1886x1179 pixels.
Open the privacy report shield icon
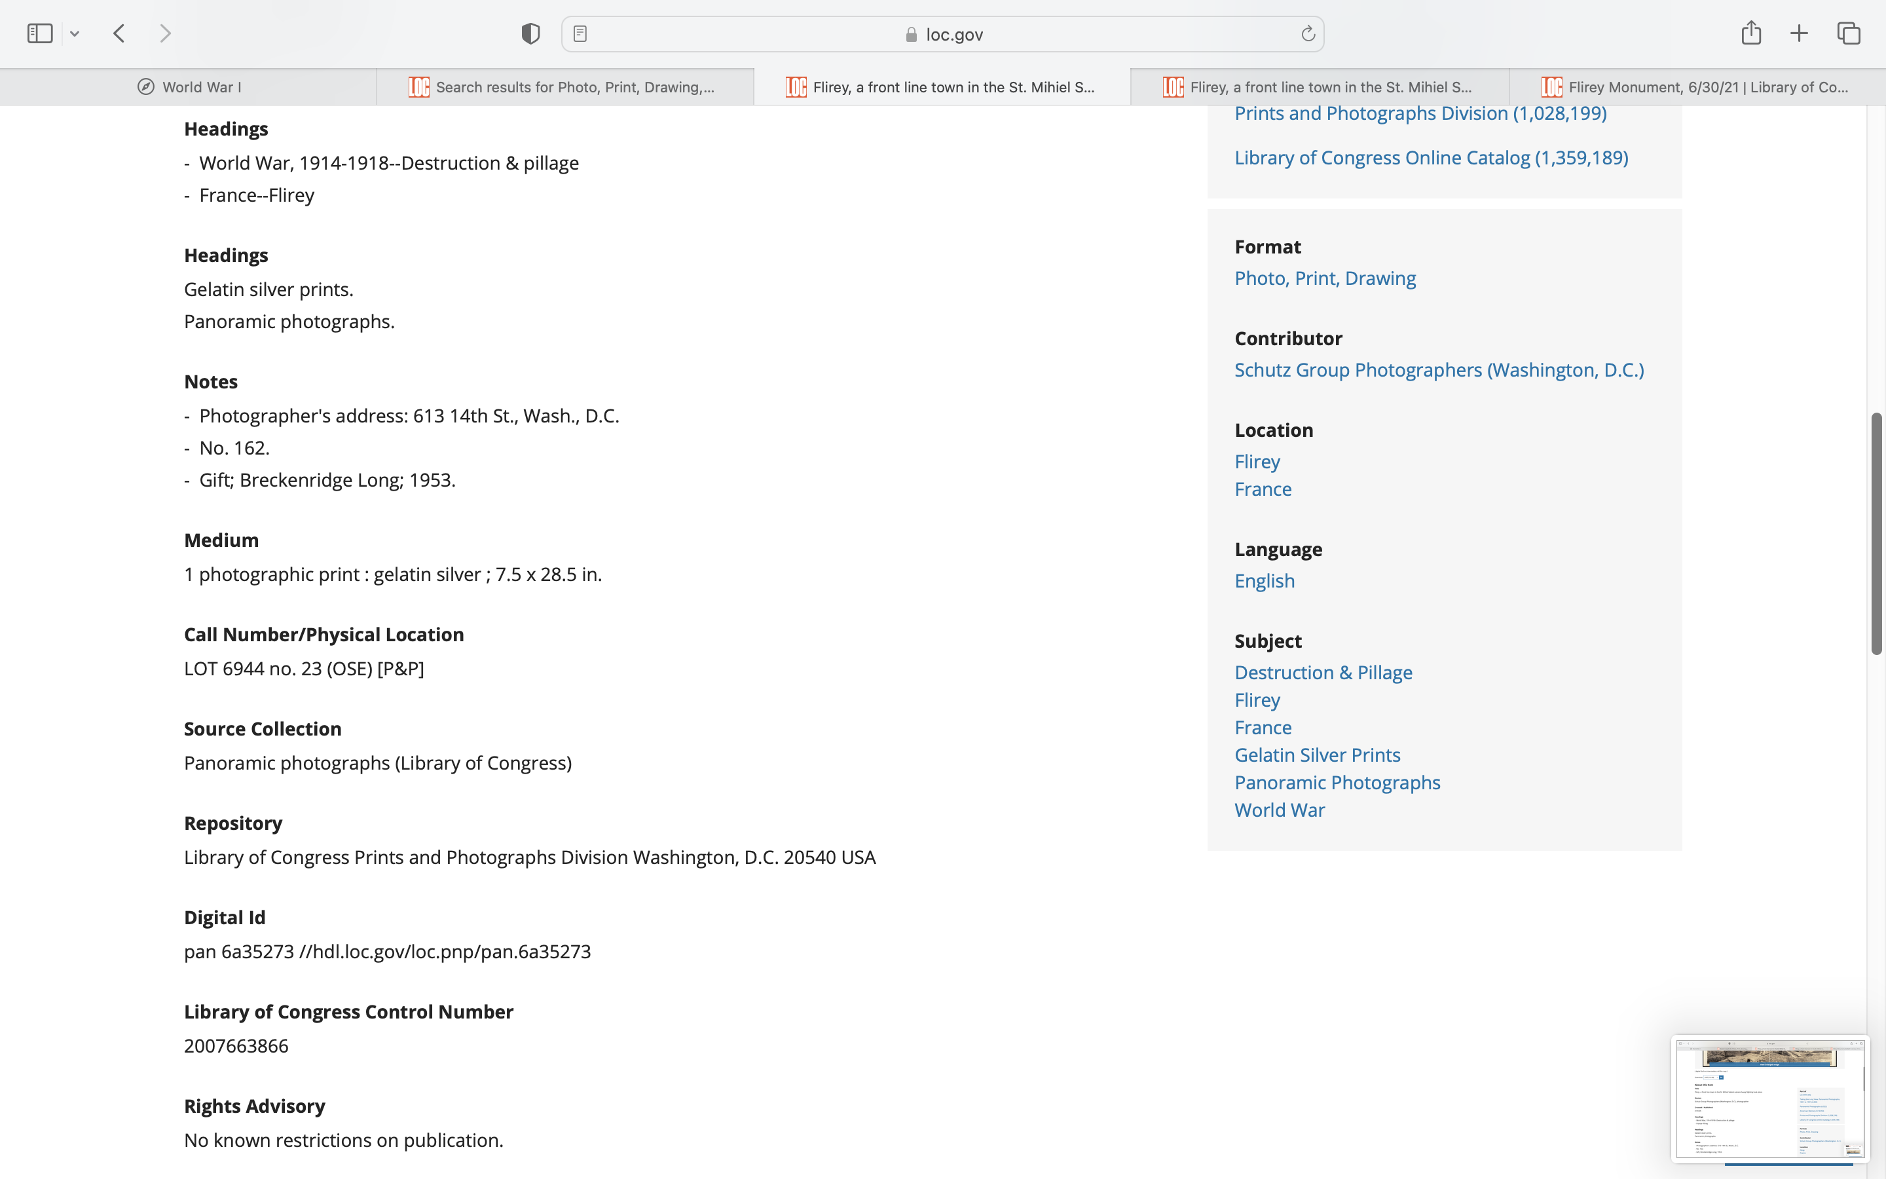tap(530, 33)
